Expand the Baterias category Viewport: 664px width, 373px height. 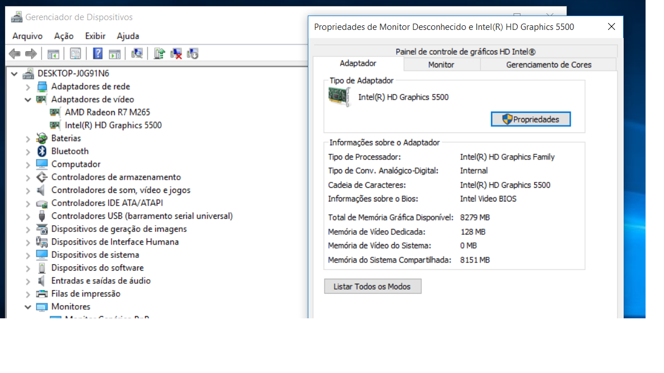28,139
